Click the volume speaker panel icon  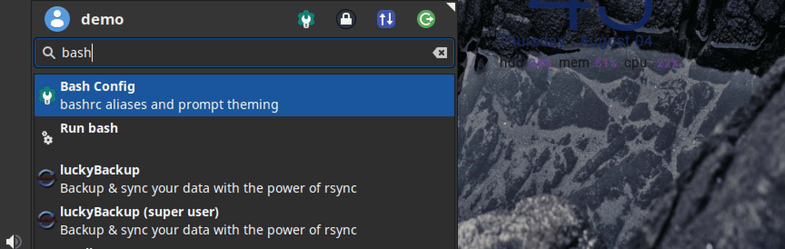click(x=14, y=241)
